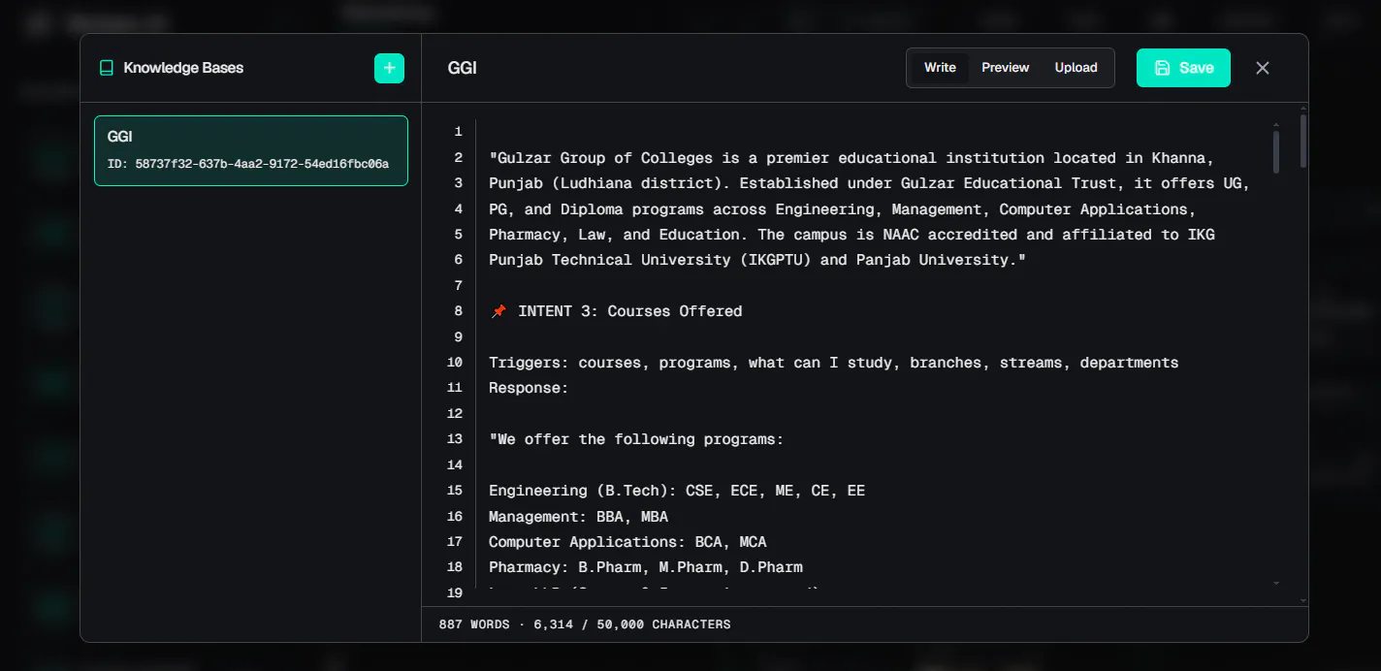
Task: Click the editor's vertical scrollbar thumb
Action: point(1275,152)
